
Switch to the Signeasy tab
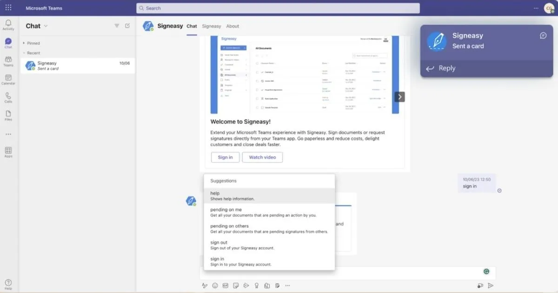212,26
